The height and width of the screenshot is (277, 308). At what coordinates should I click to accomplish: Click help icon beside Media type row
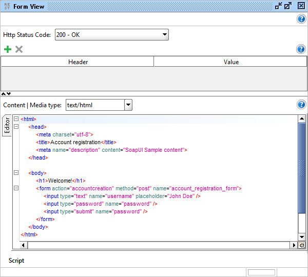tap(301, 105)
